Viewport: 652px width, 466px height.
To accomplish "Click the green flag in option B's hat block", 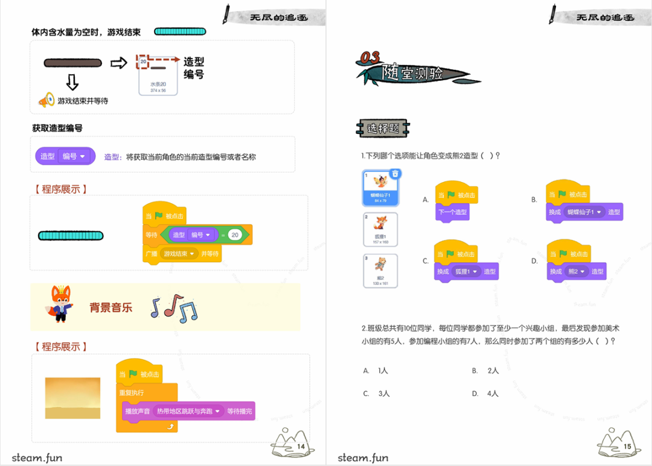I will click(562, 194).
